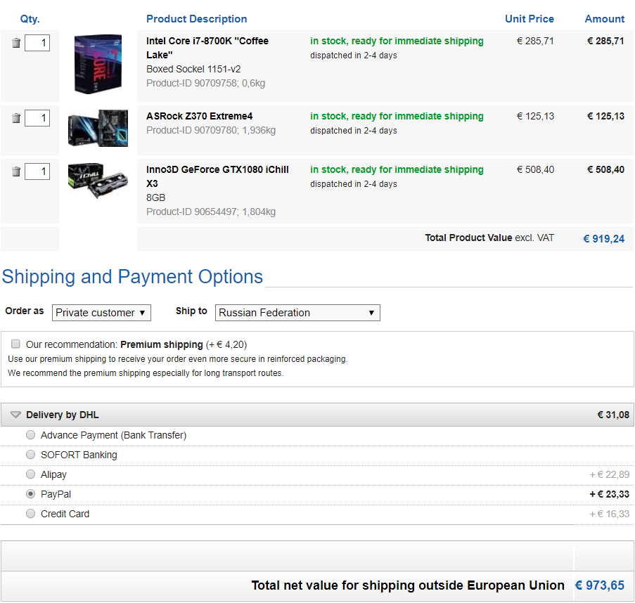
Task: Enable the Premium shipping checkbox
Action: (x=15, y=344)
